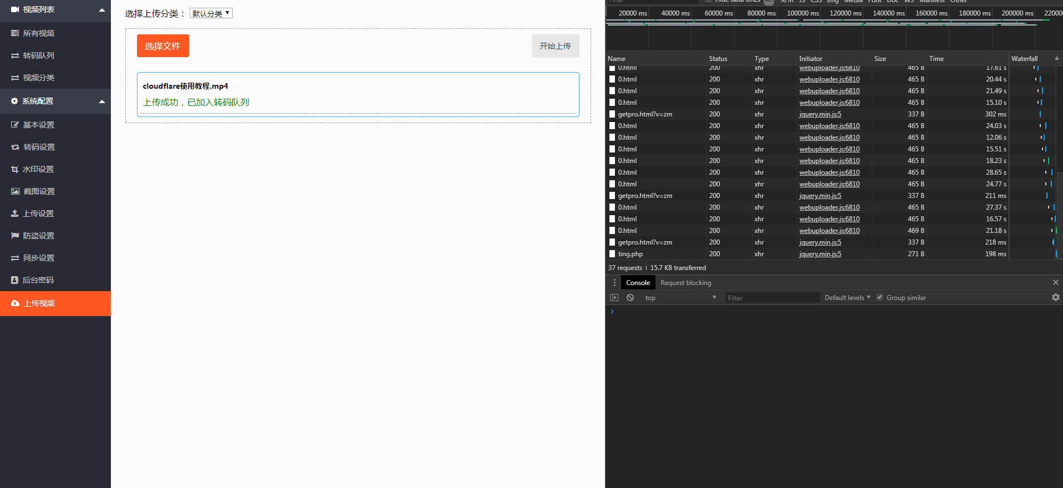
Task: Sort by the Initiator column header
Action: [833, 58]
